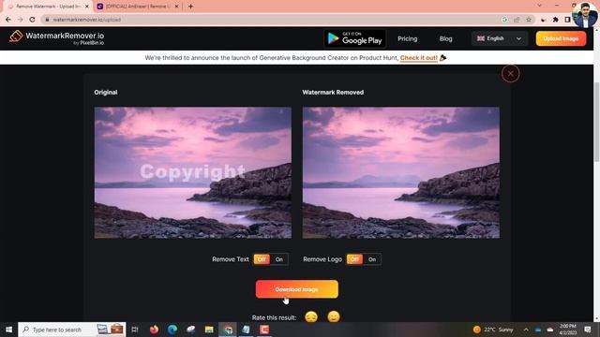600x337 pixels.
Task: Rate result with the happy face emoji
Action: point(334,316)
